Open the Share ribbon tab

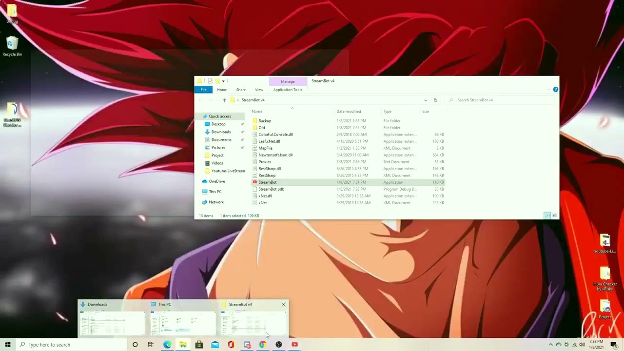pyautogui.click(x=241, y=90)
